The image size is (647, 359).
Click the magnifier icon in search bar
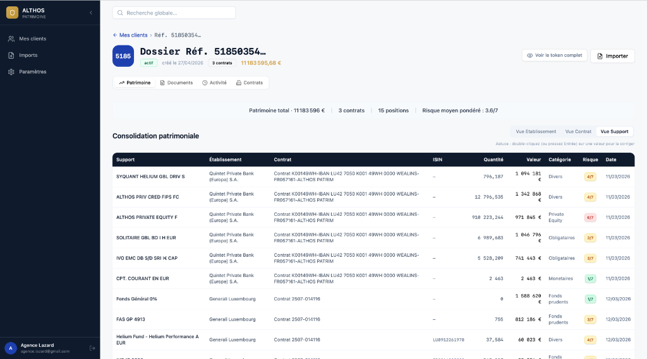(x=120, y=13)
